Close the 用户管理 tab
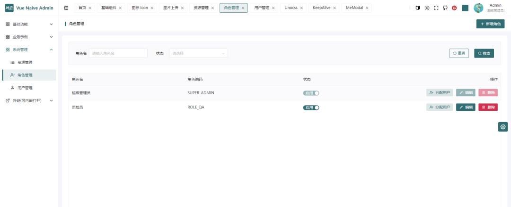The height and width of the screenshot is (207, 511). [x=273, y=8]
